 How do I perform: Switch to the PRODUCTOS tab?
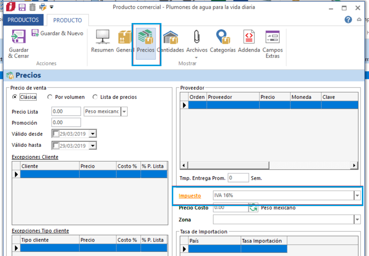click(x=23, y=20)
